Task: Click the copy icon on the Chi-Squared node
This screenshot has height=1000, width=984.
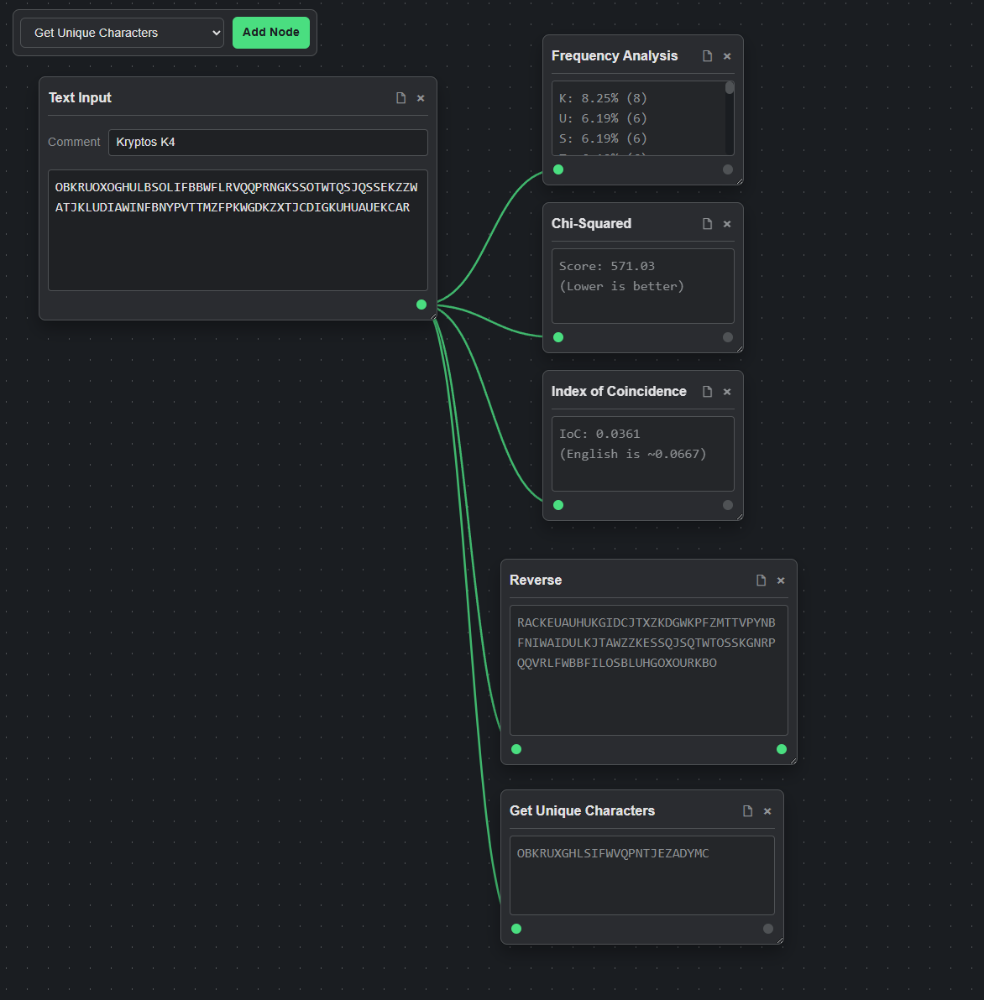Action: click(x=706, y=224)
